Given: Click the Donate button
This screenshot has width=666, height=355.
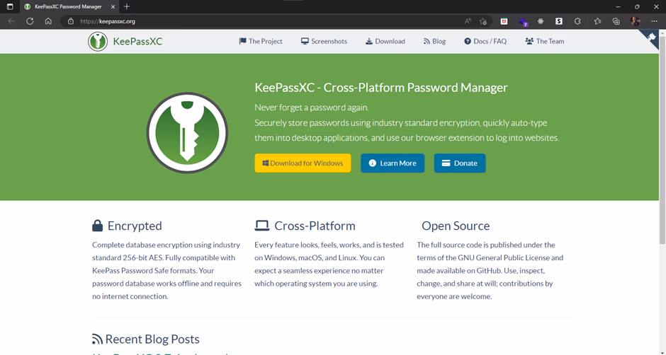Looking at the screenshot, I should point(460,163).
